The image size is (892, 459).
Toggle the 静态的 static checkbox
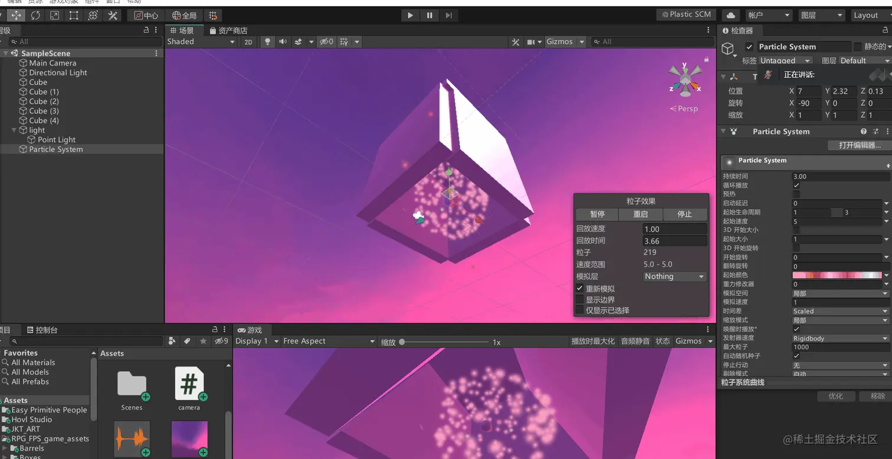click(x=858, y=47)
